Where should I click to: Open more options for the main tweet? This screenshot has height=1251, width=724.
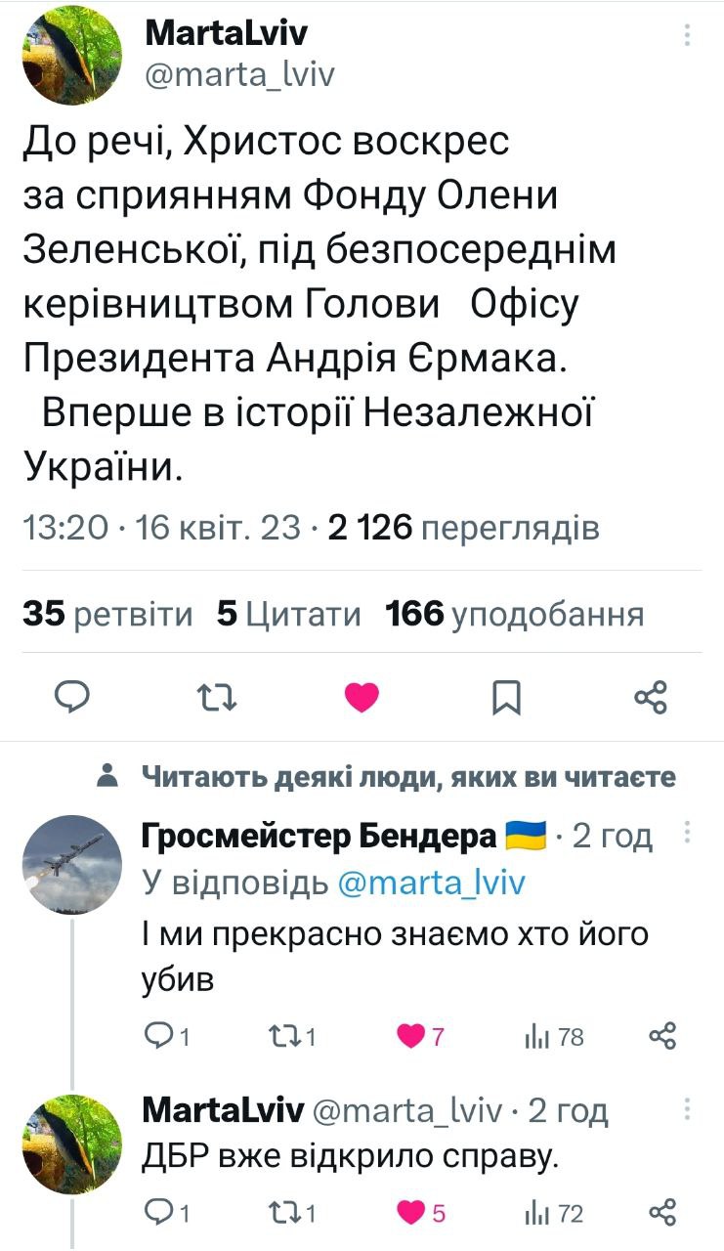[x=688, y=36]
